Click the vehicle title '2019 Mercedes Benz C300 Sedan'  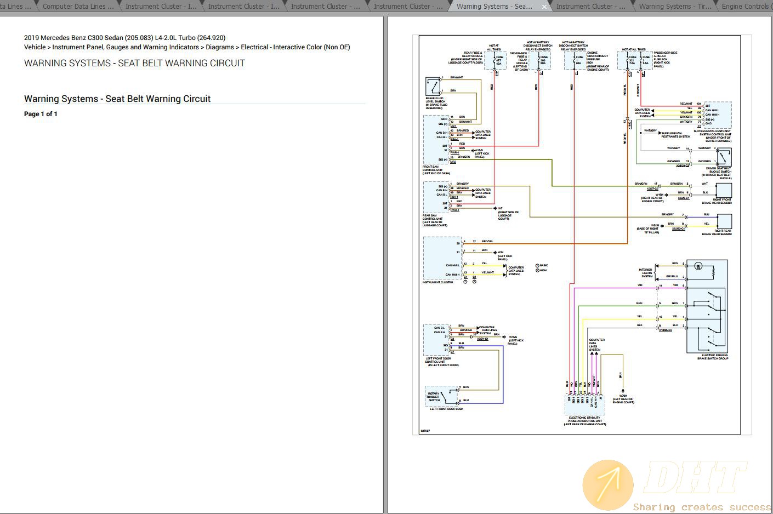pyautogui.click(x=73, y=38)
